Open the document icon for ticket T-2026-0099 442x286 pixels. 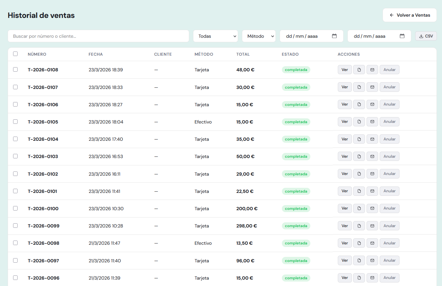(359, 226)
